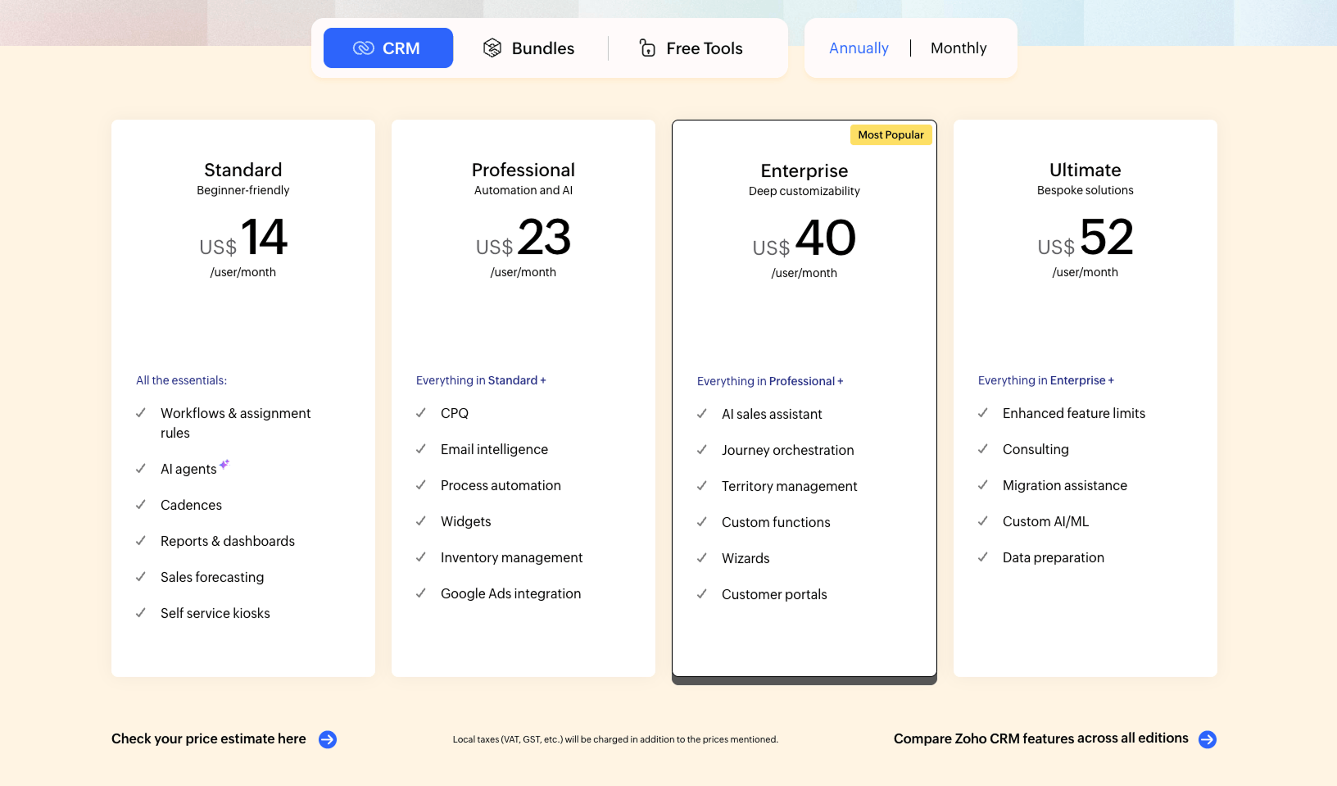Click the 'AI agents' feature

click(188, 469)
